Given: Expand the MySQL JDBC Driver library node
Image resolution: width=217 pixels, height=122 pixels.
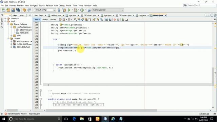Looking at the screenshot, I should [x=11, y=44].
